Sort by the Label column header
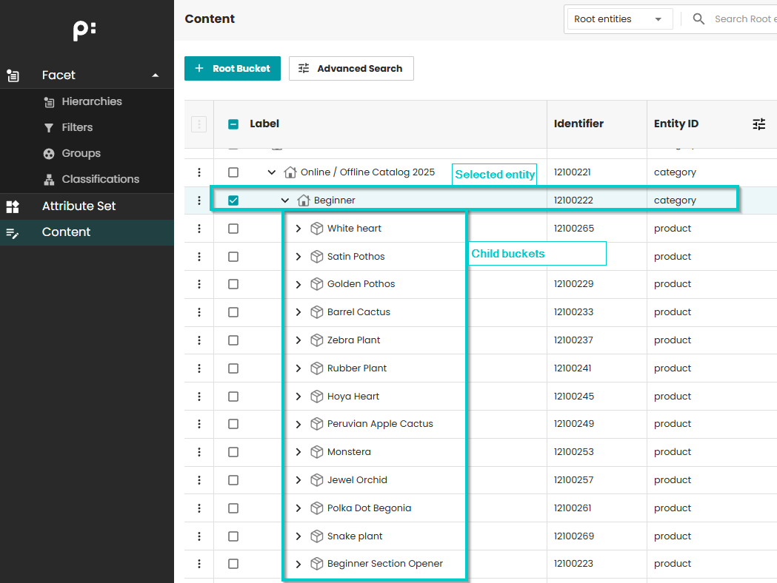 point(264,124)
